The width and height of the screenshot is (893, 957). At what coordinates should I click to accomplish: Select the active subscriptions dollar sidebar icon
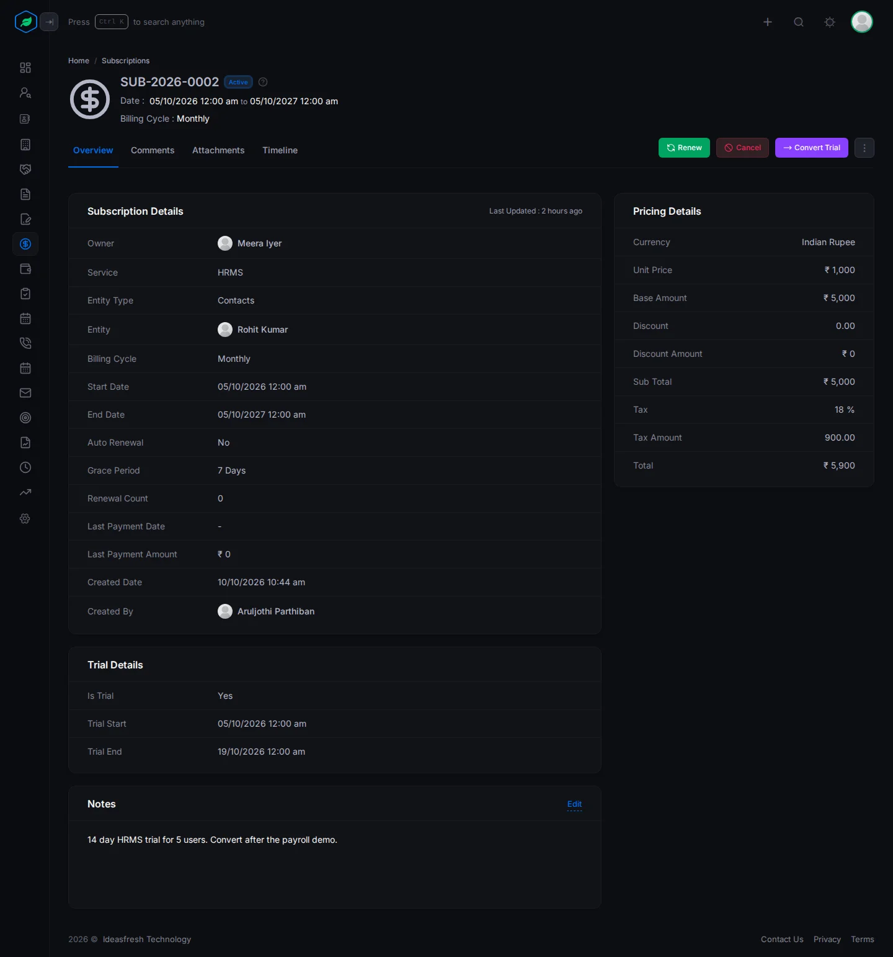[x=25, y=244]
